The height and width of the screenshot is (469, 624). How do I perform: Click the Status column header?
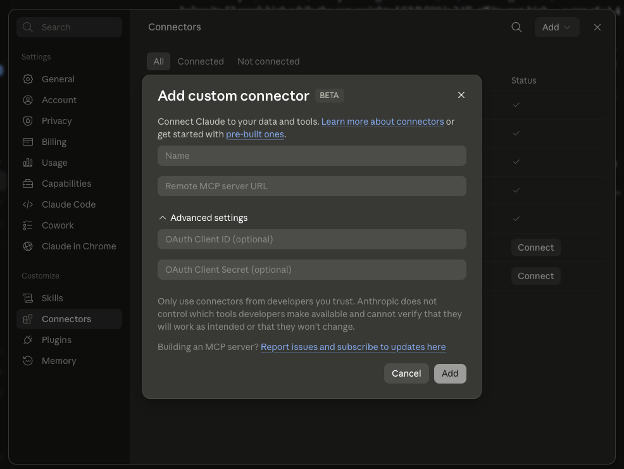point(524,80)
